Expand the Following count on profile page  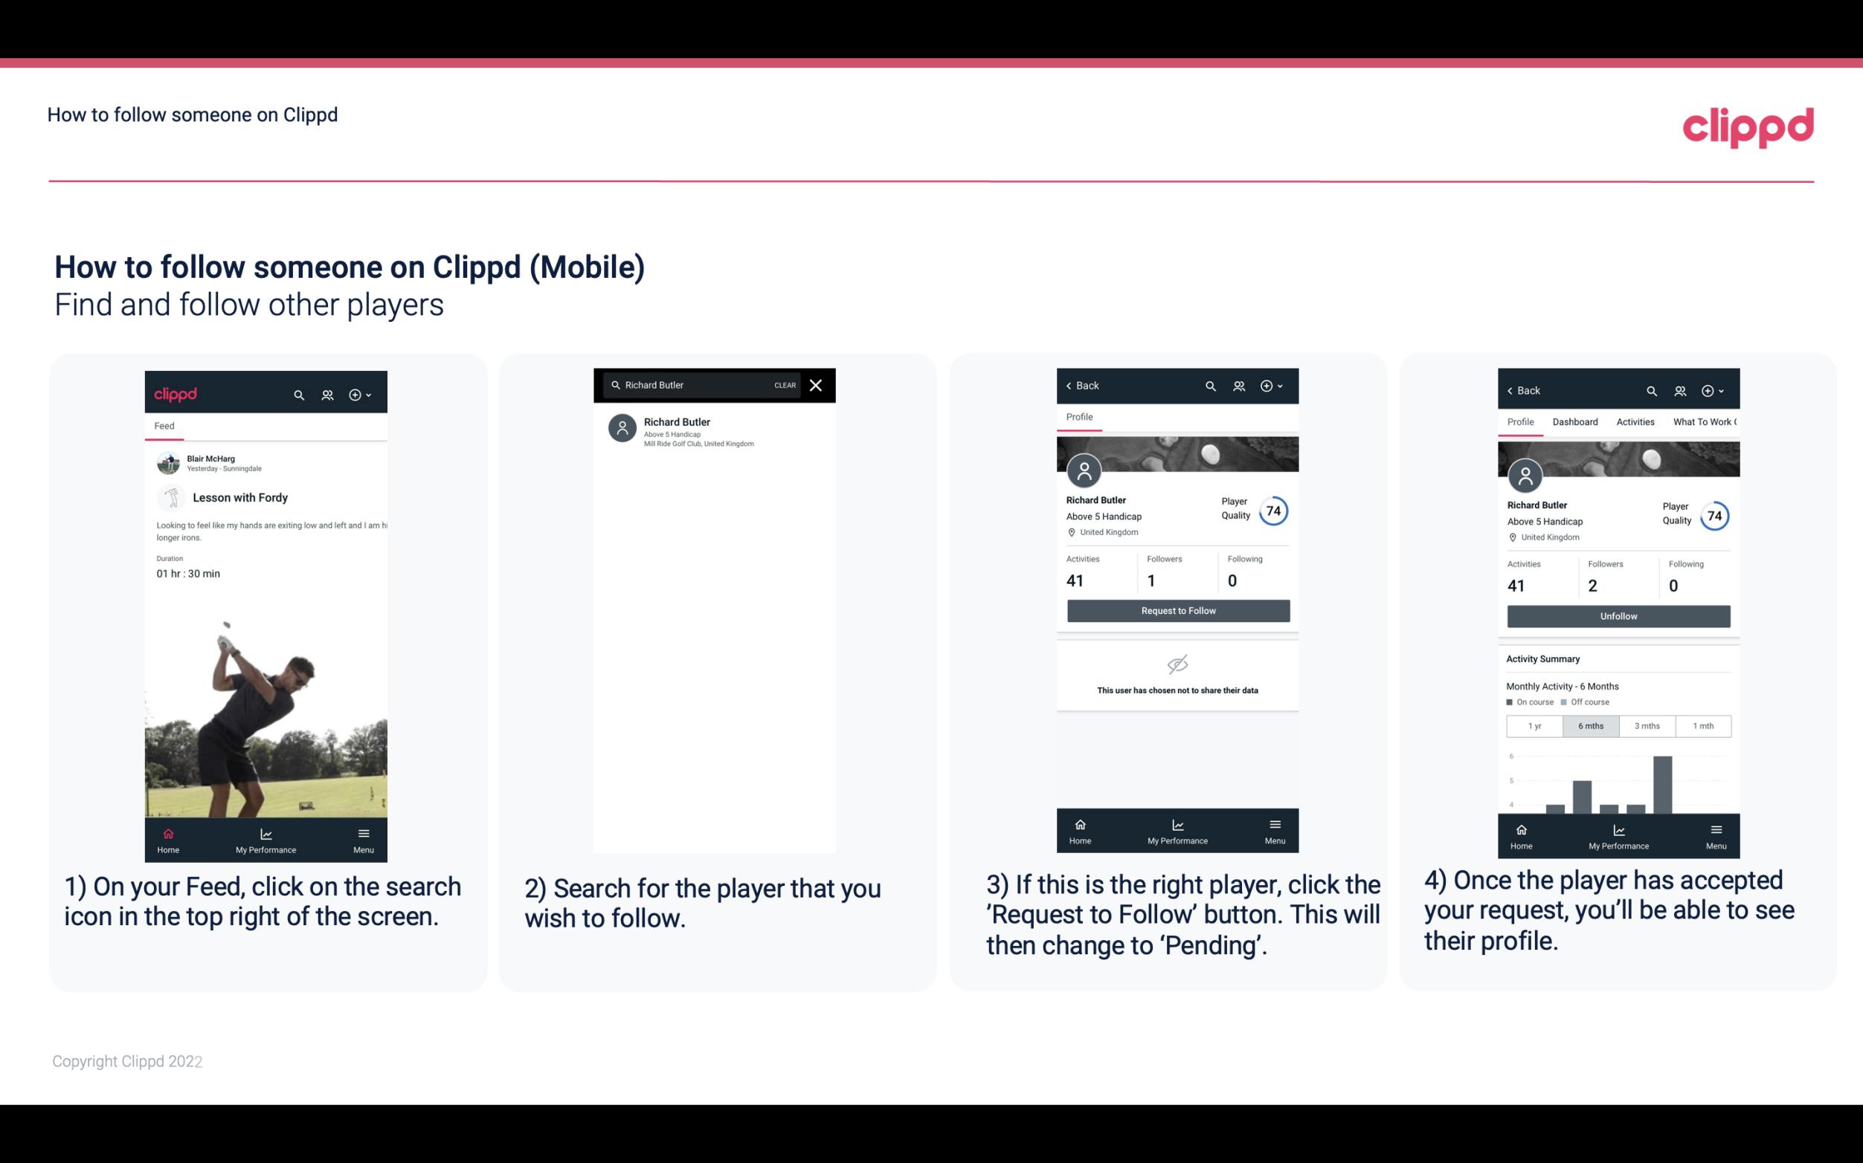click(x=1230, y=580)
